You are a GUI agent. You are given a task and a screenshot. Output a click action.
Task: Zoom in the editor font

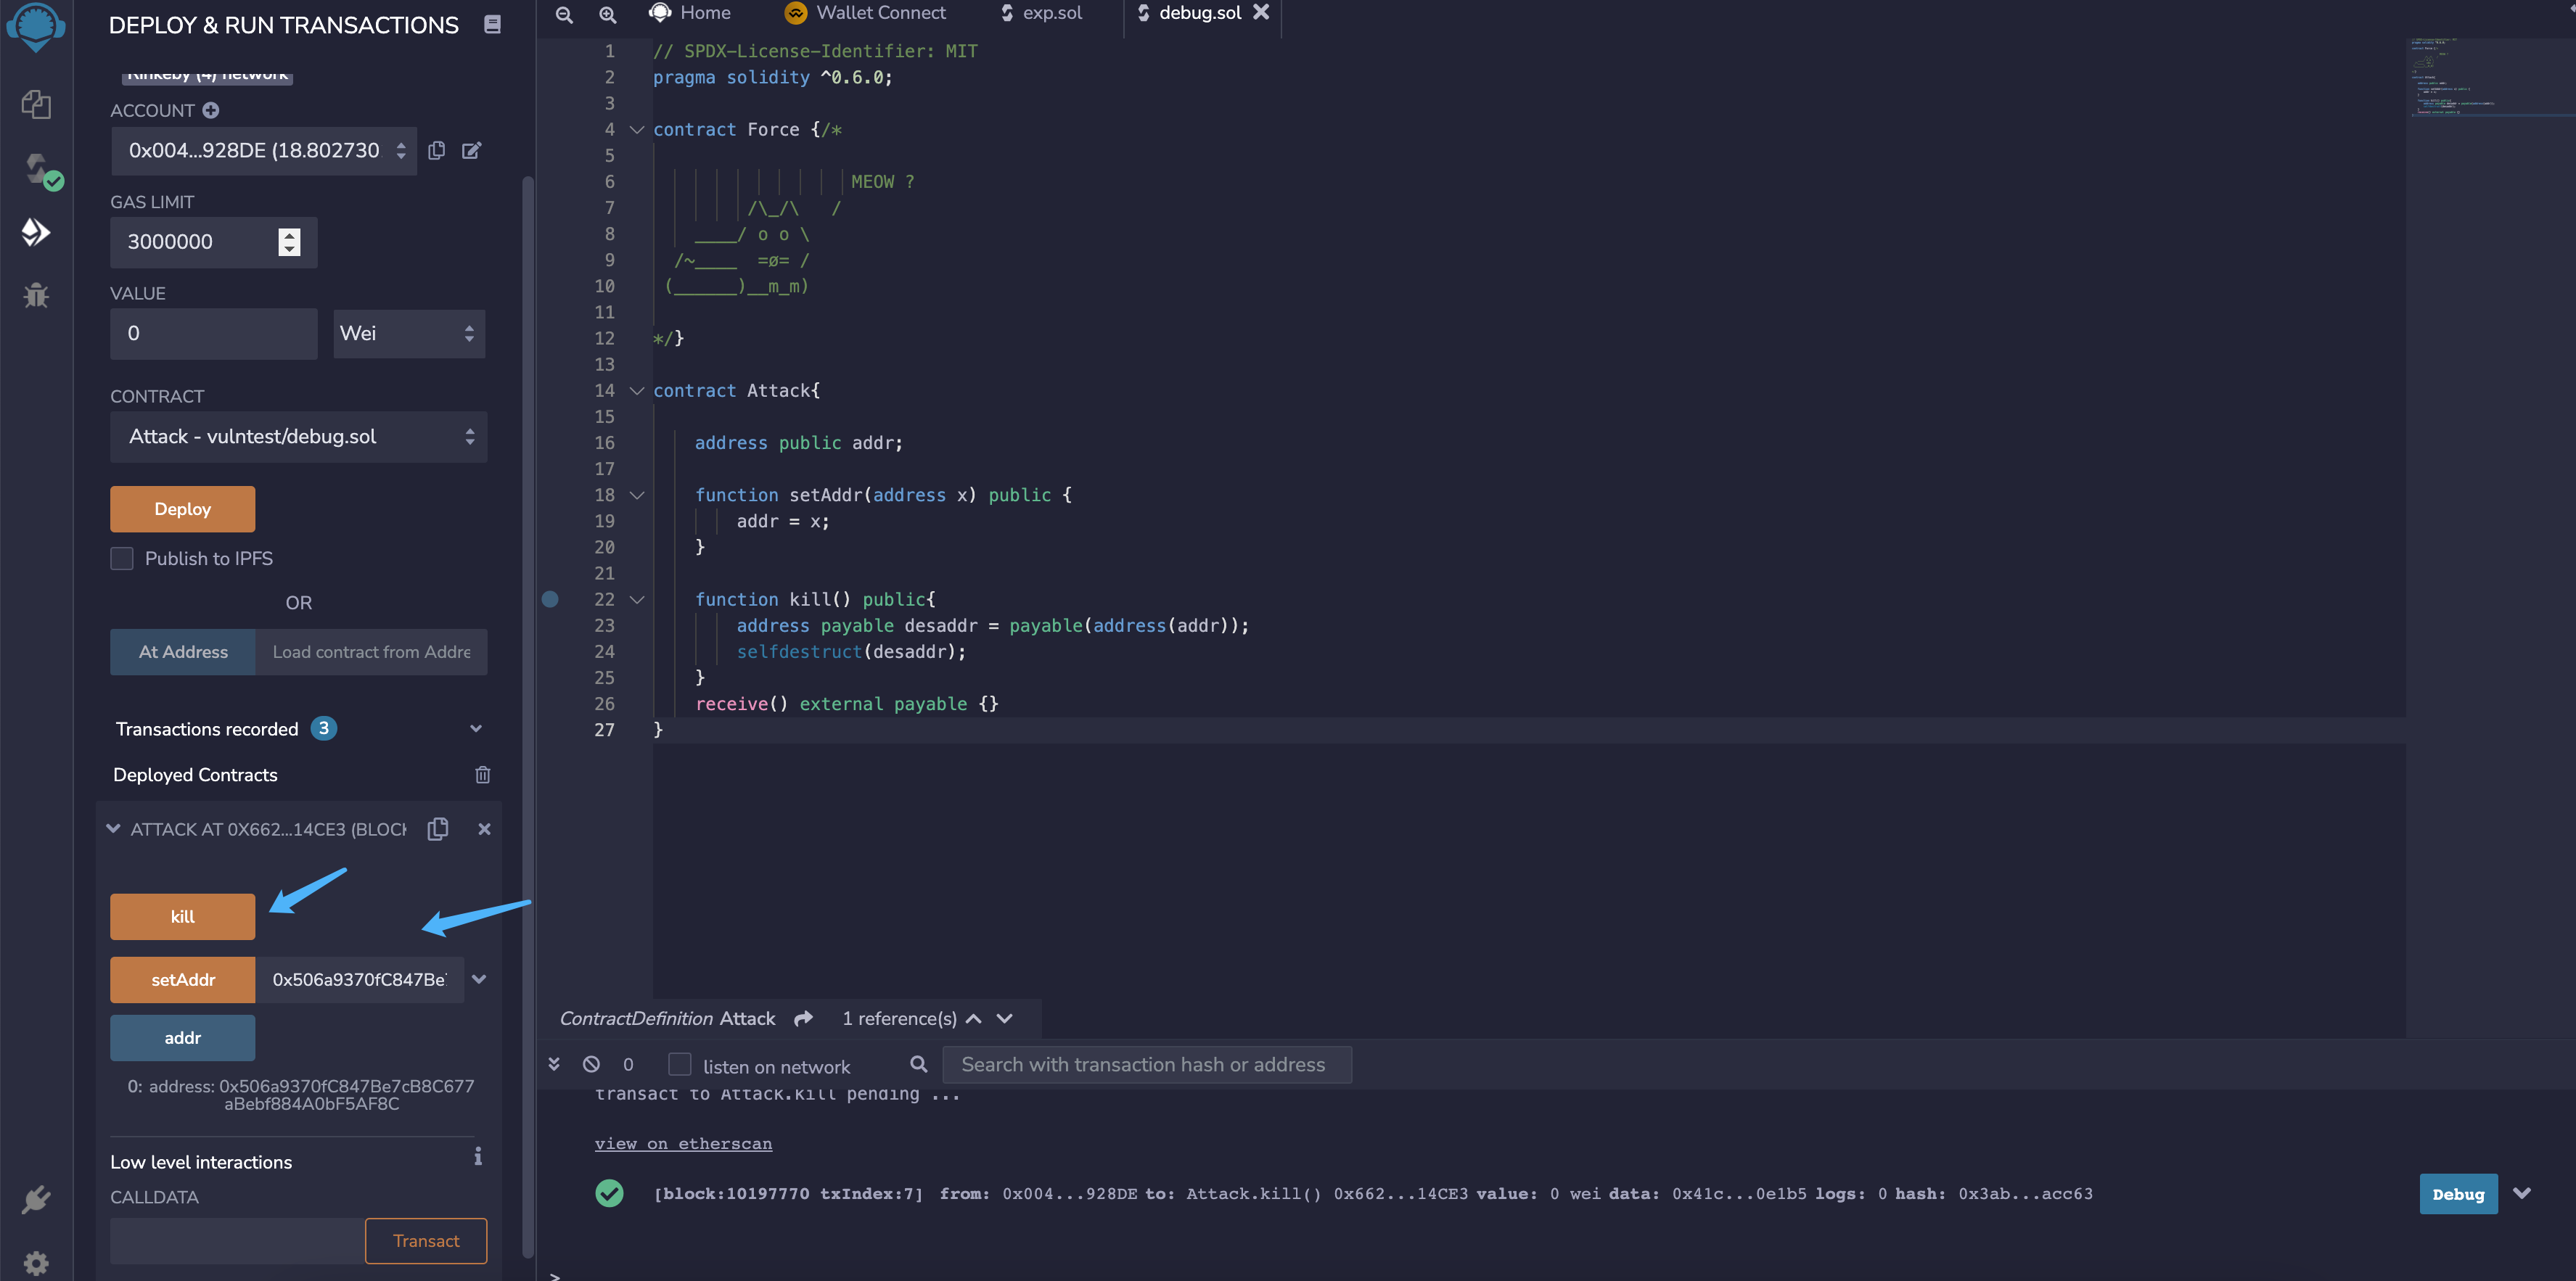point(607,14)
